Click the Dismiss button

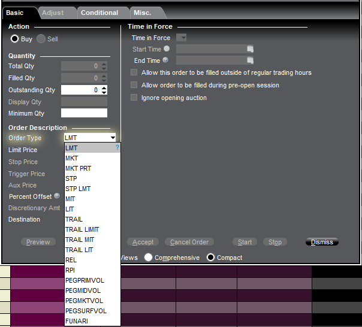(322, 242)
